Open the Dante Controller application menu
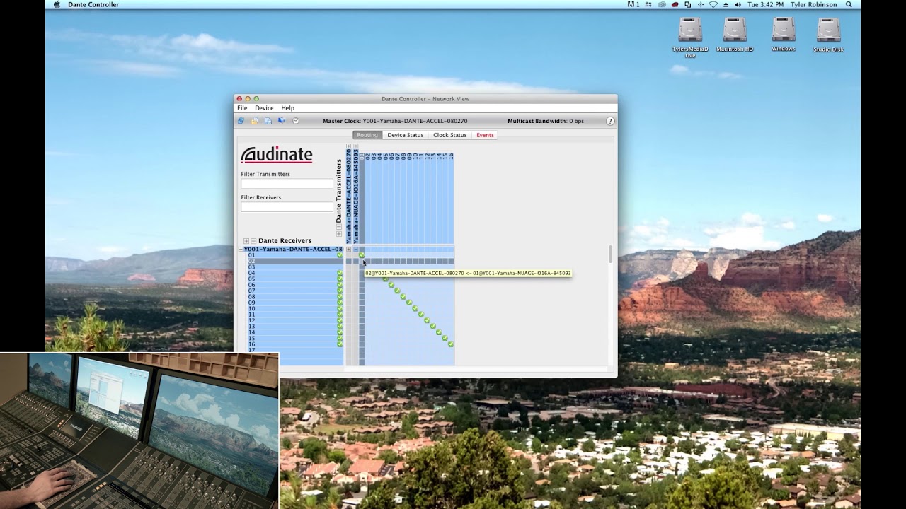This screenshot has width=906, height=509. point(93,4)
